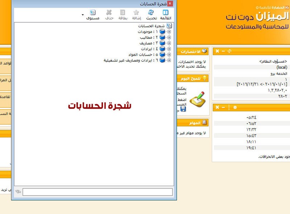290x214 pixels.
Task: Click the database icon of مصاريف
Action: pyautogui.click(x=162, y=43)
